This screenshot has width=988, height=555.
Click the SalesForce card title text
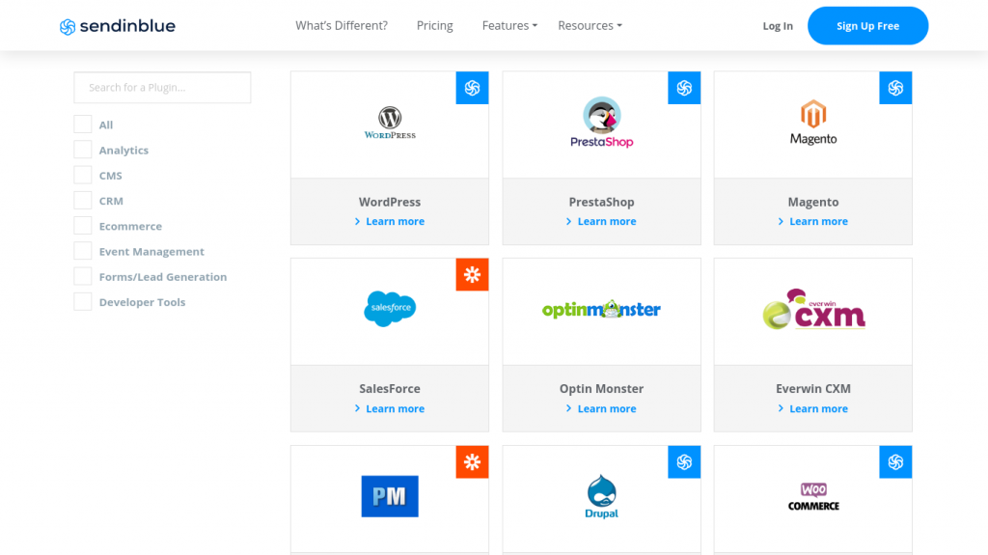coord(390,388)
